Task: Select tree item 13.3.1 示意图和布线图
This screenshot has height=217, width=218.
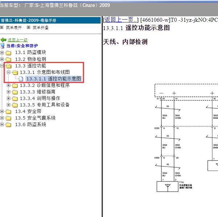Action: point(45,72)
